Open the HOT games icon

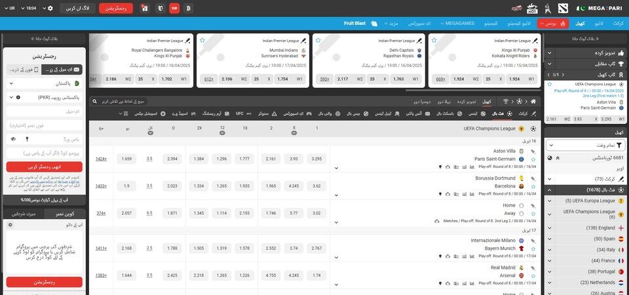[x=532, y=8]
